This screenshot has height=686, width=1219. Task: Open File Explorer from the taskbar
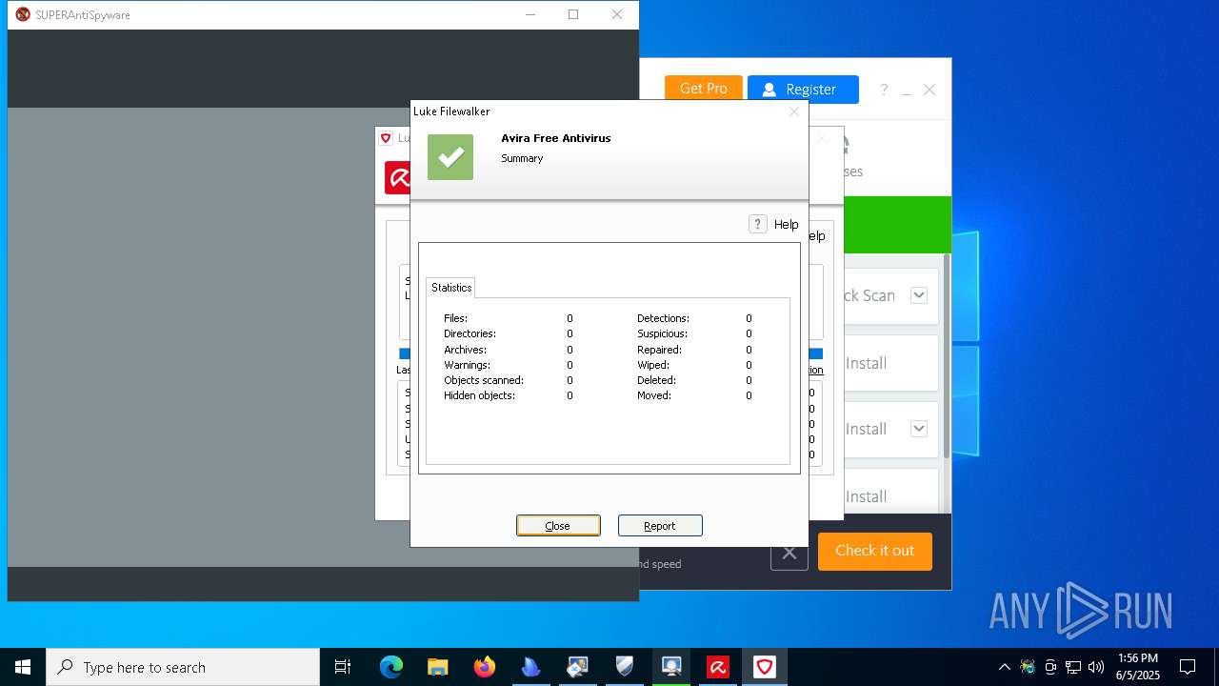438,667
